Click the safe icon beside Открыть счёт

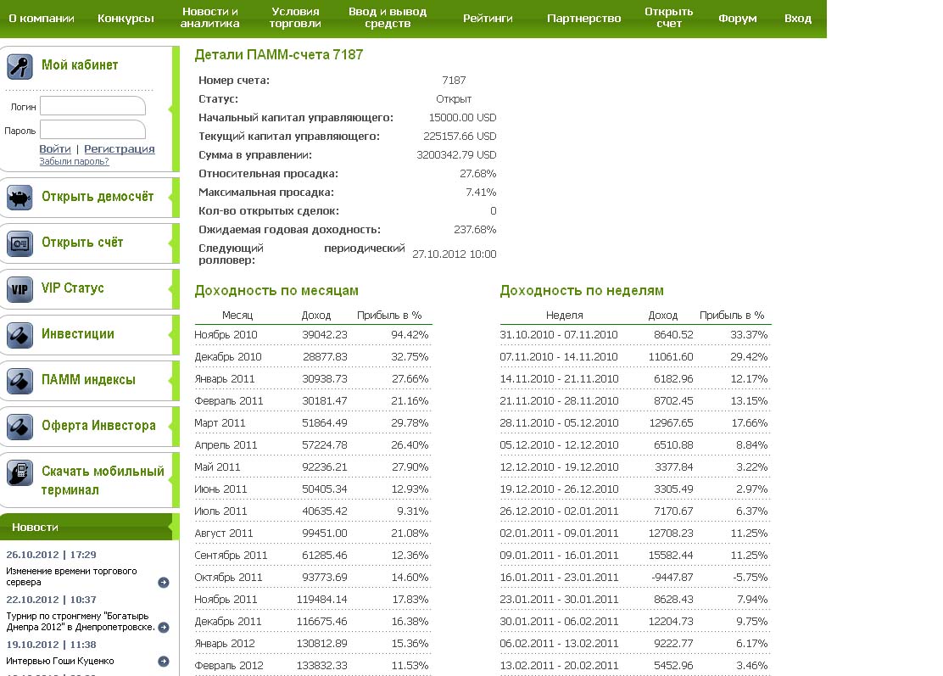[20, 243]
